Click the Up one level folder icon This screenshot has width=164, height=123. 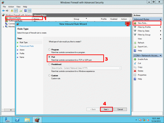pyautogui.click(x=12, y=10)
